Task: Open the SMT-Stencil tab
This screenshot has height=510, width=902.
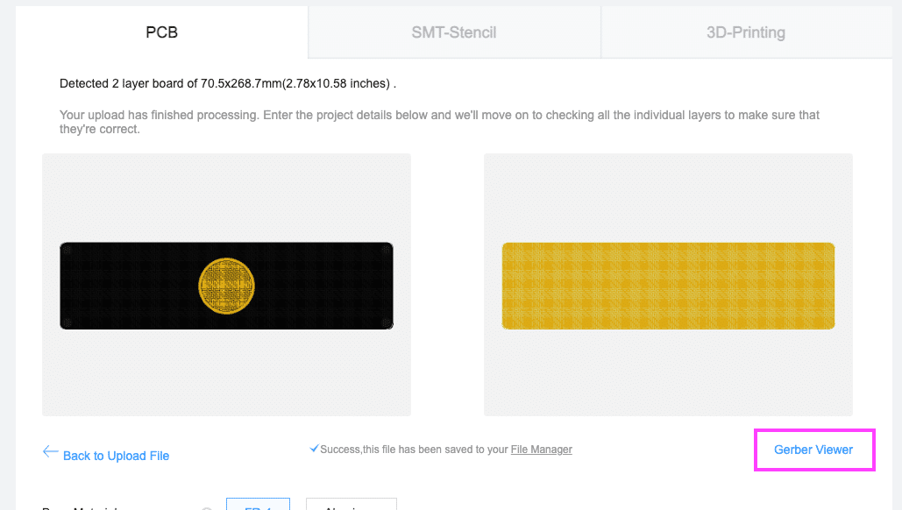Action: (x=454, y=32)
